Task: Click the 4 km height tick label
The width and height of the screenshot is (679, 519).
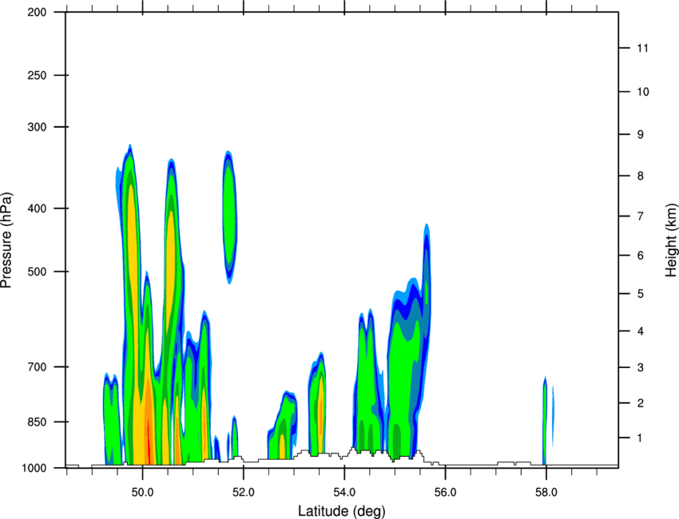Action: (x=641, y=331)
